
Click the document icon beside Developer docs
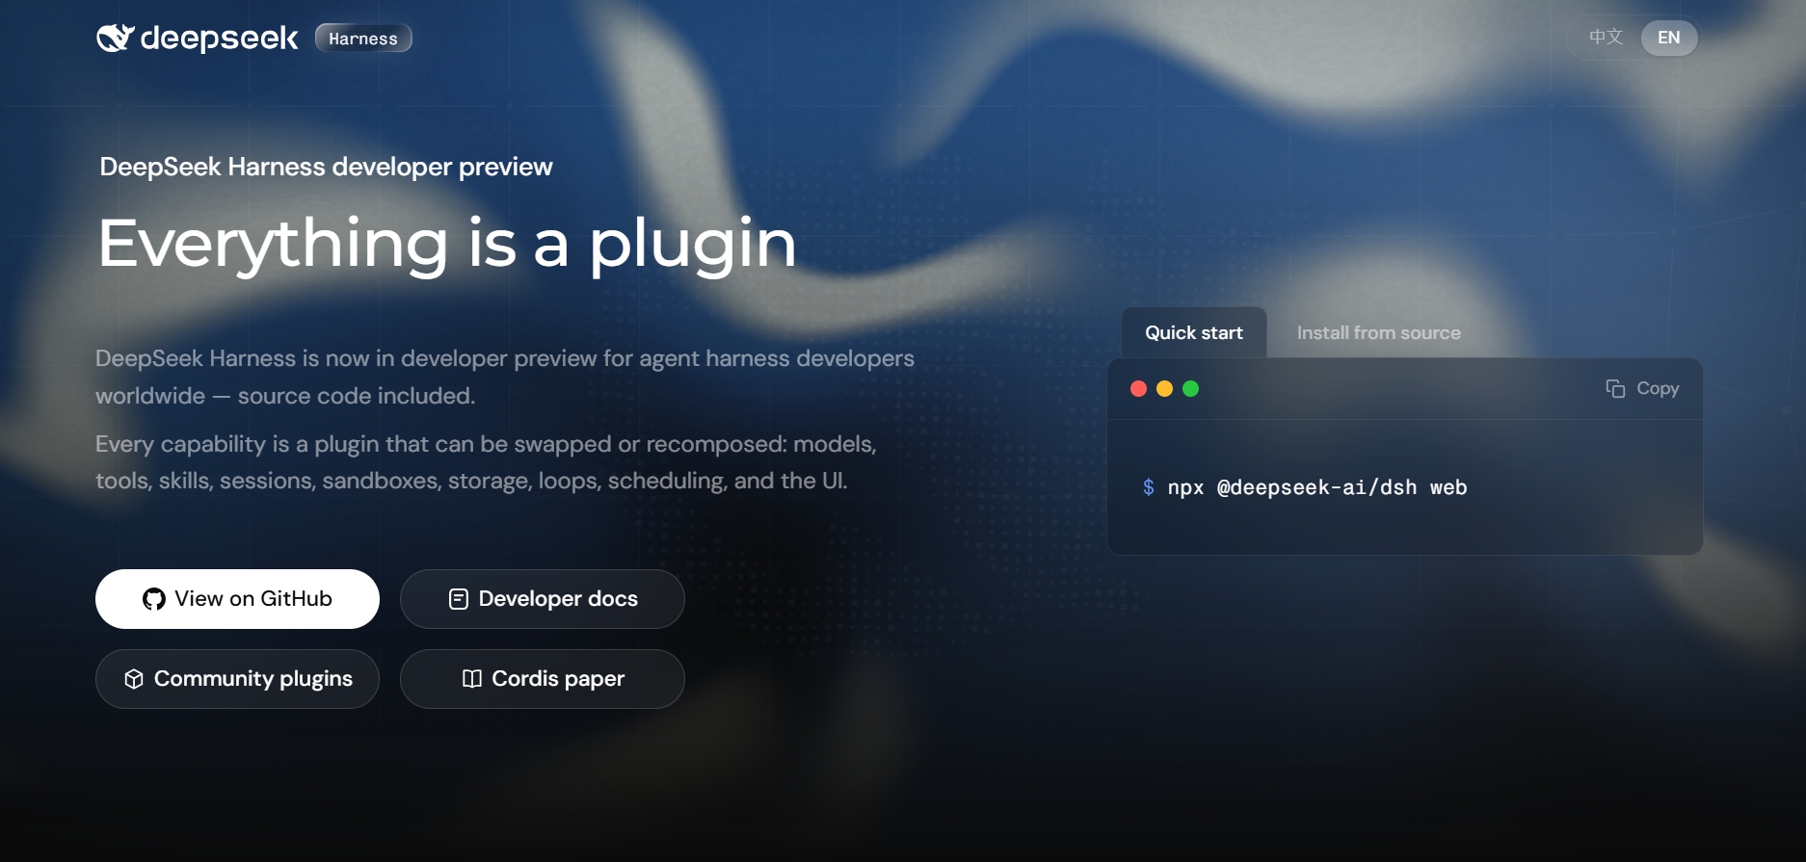(459, 599)
